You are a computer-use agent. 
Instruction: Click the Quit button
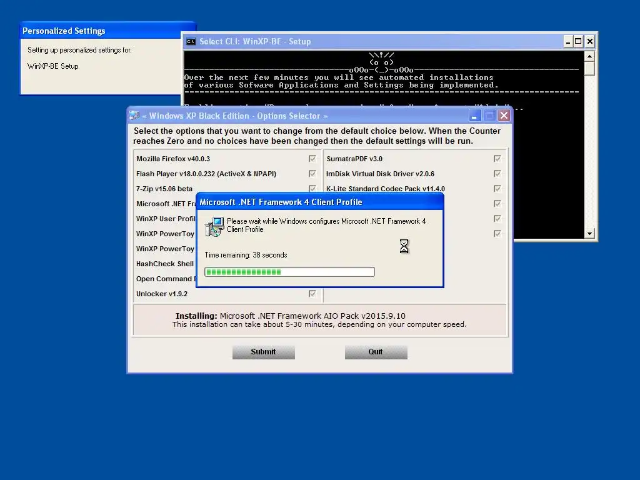376,352
